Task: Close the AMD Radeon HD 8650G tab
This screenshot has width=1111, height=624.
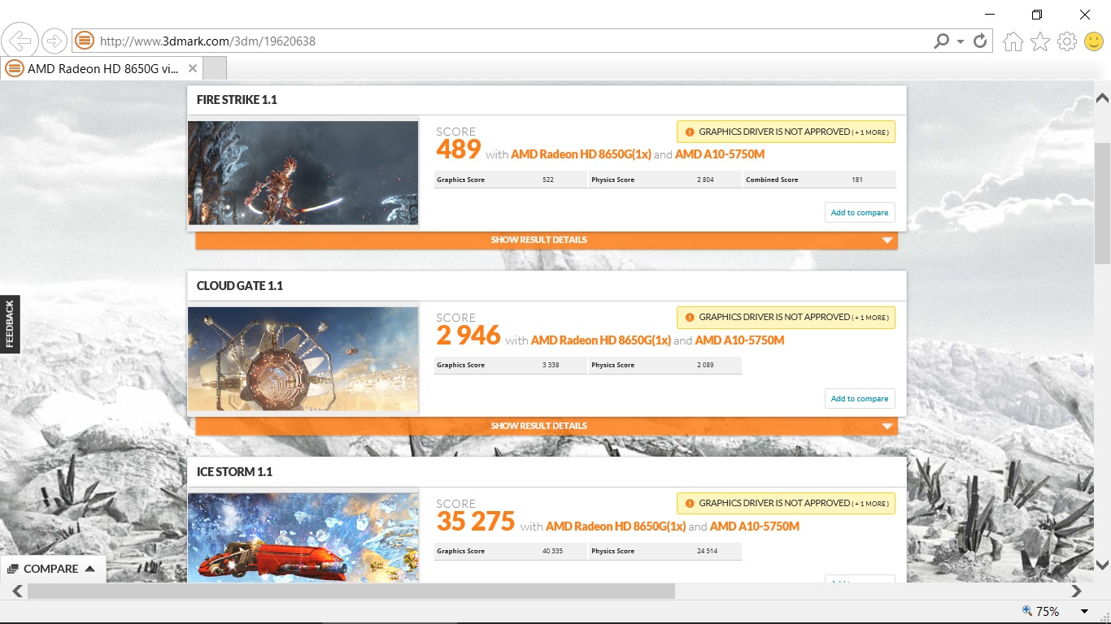Action: pyautogui.click(x=192, y=68)
